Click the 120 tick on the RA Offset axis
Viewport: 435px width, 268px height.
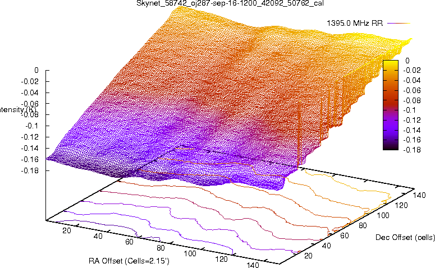(221, 259)
